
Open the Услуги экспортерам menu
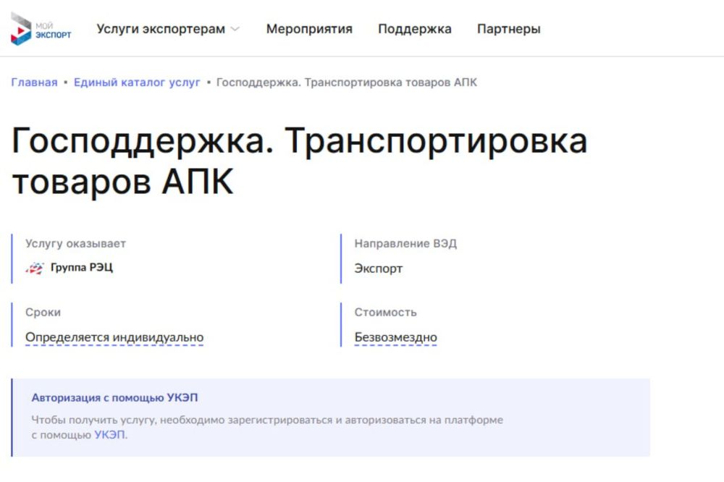point(161,29)
